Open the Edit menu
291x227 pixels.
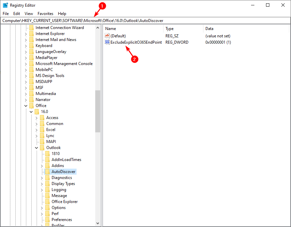[16, 14]
